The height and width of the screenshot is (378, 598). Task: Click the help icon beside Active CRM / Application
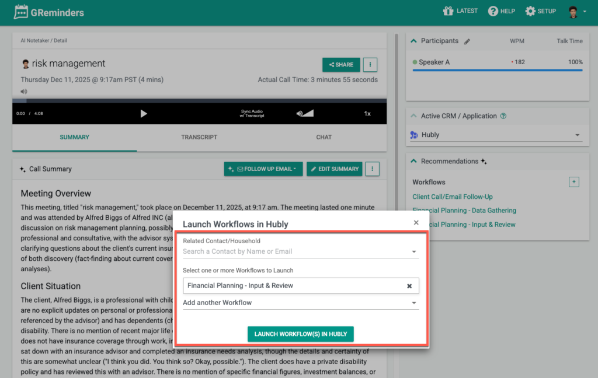(503, 116)
